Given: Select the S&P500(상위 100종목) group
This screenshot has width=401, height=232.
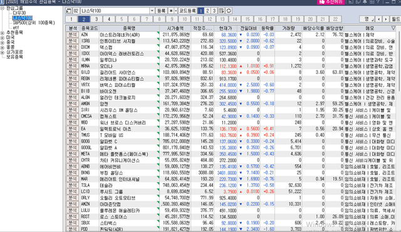Looking at the screenshot, I should (x=34, y=23).
